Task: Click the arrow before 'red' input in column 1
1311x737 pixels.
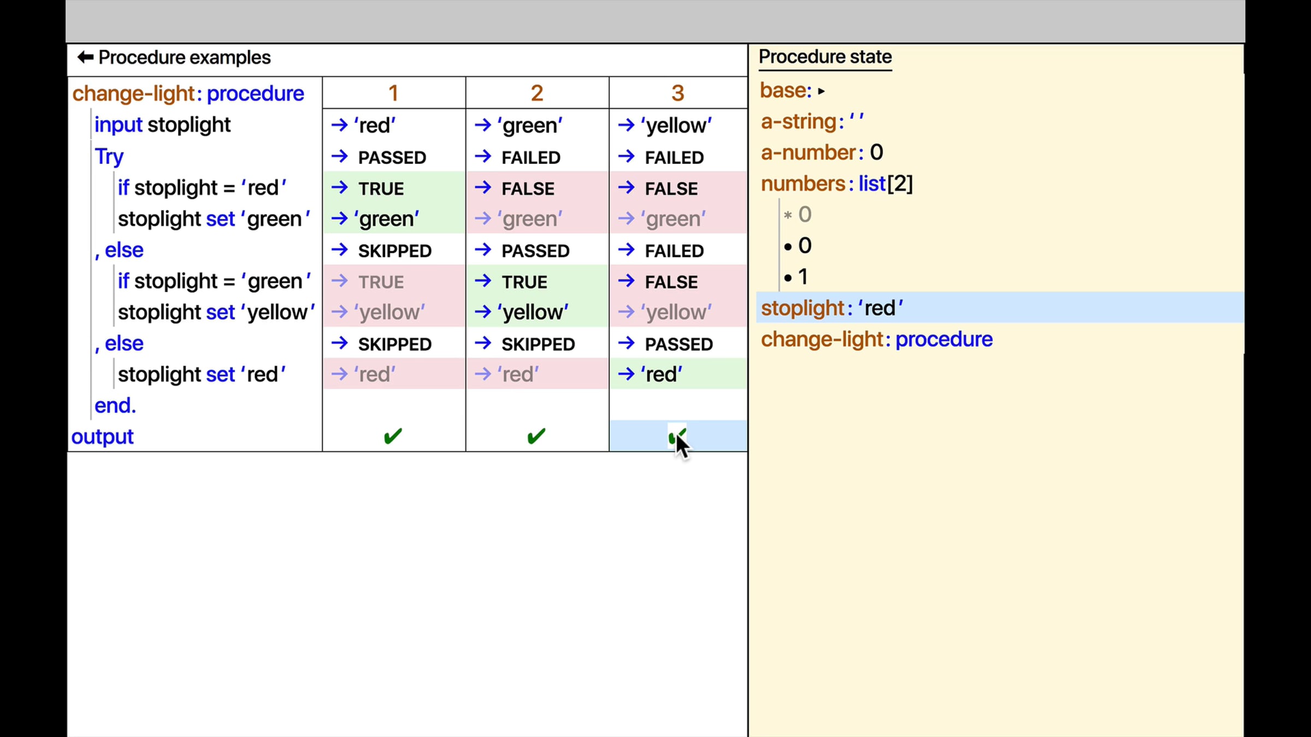Action: coord(340,125)
